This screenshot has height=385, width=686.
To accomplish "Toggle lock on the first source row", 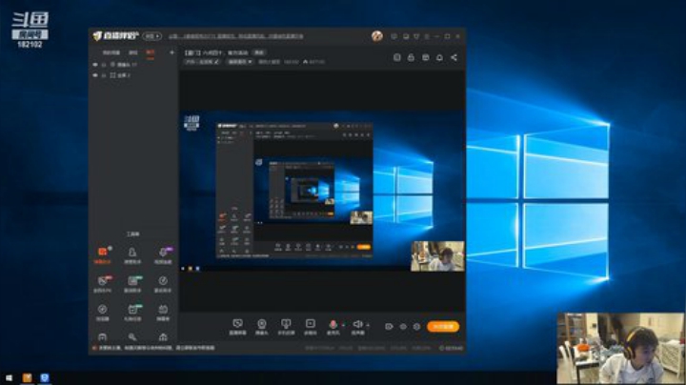I will click(104, 64).
